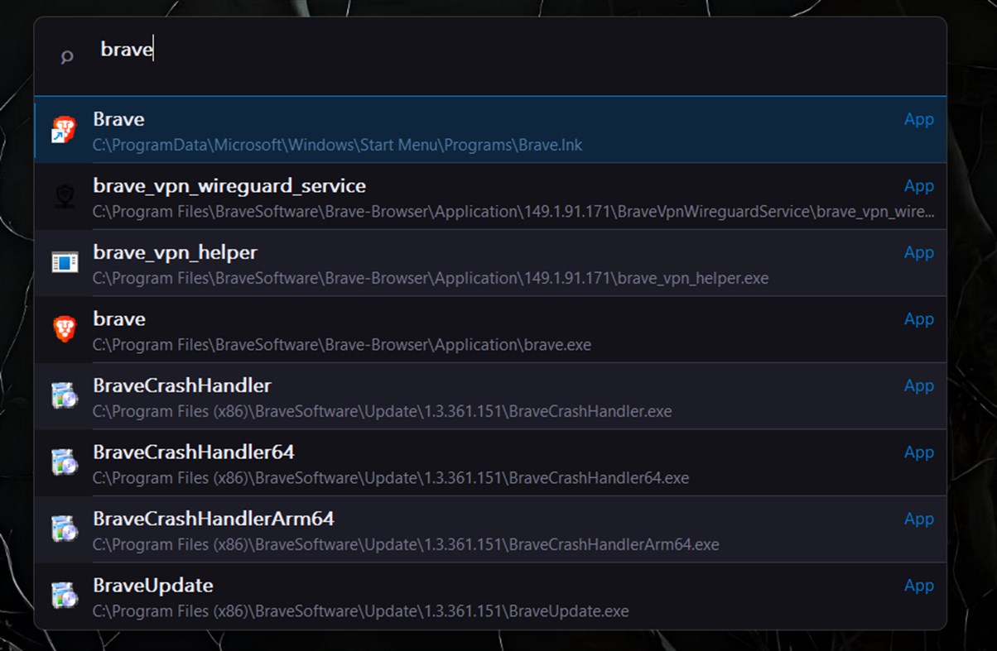Screen dimensions: 997x651
Task: Click the App label on Brave.lnk row
Action: (918, 120)
